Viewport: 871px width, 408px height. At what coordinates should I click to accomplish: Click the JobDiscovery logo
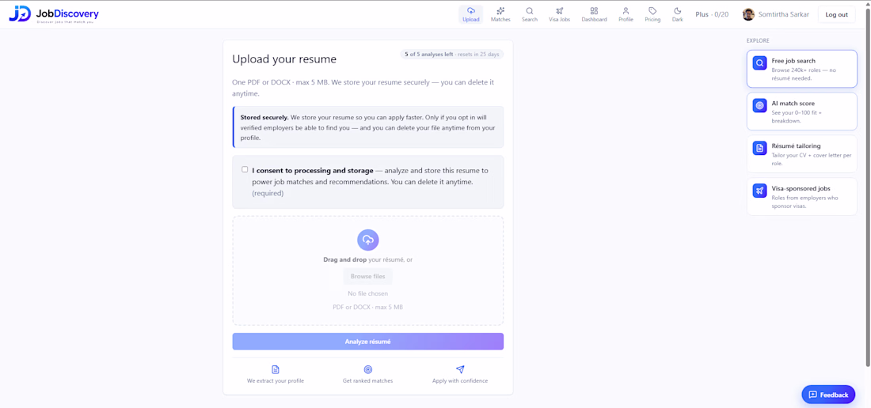pyautogui.click(x=54, y=14)
